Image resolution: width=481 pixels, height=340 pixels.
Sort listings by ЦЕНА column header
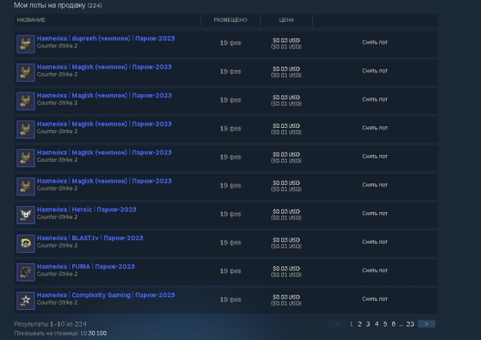pos(286,20)
